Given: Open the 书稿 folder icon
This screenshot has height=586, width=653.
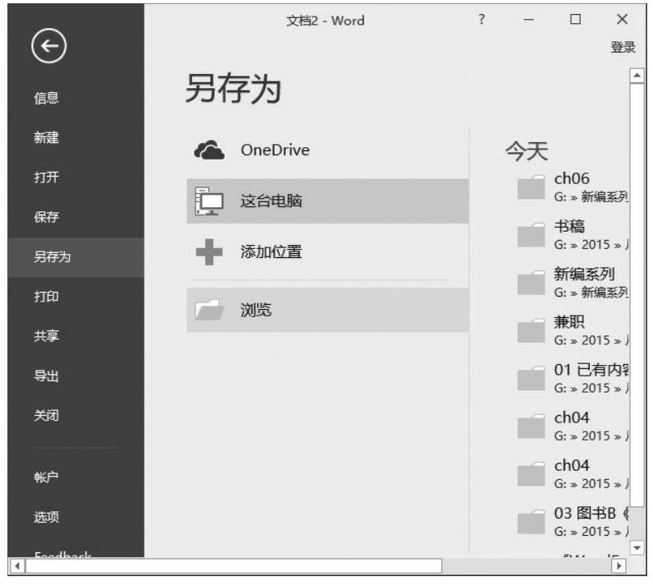Looking at the screenshot, I should pos(531,235).
